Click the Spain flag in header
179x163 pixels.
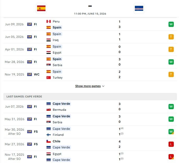(x=41, y=8)
